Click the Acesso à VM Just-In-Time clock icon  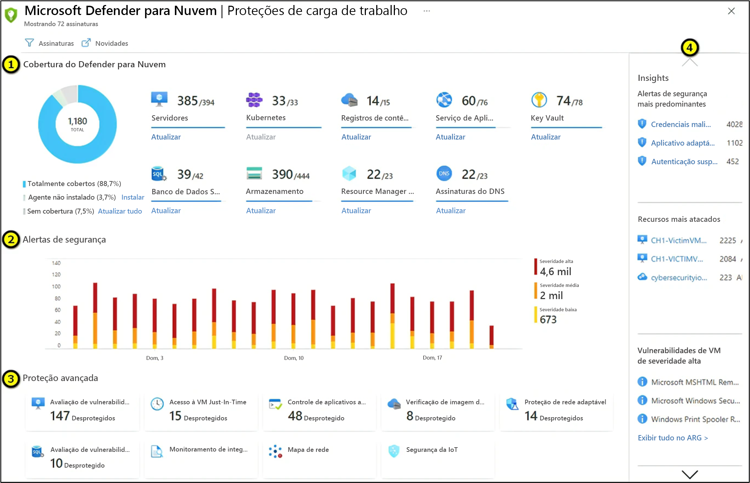[x=157, y=404]
